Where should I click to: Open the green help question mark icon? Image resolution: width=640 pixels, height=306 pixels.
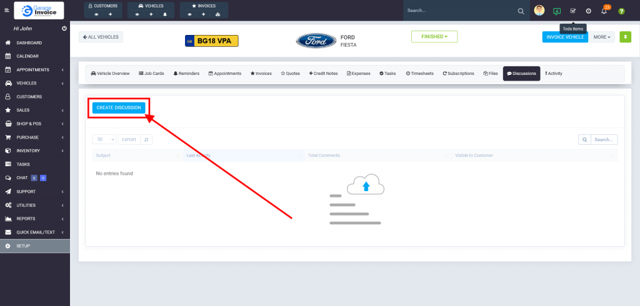(621, 11)
